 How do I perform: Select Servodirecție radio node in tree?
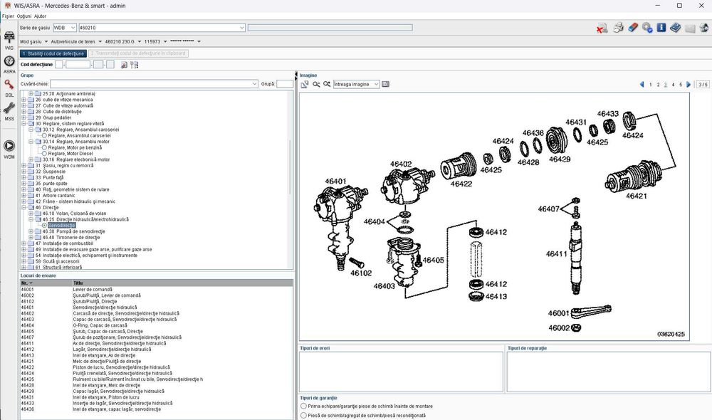pos(44,225)
